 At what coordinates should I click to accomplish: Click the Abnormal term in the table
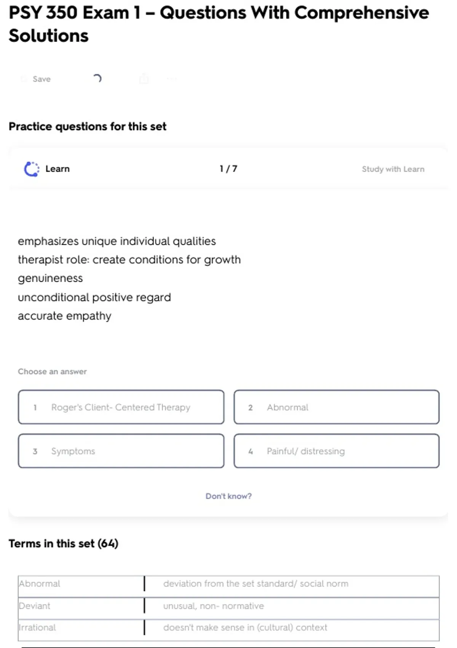pos(40,584)
